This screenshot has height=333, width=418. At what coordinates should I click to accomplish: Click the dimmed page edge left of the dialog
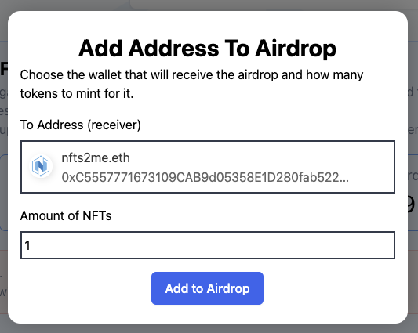(3, 186)
